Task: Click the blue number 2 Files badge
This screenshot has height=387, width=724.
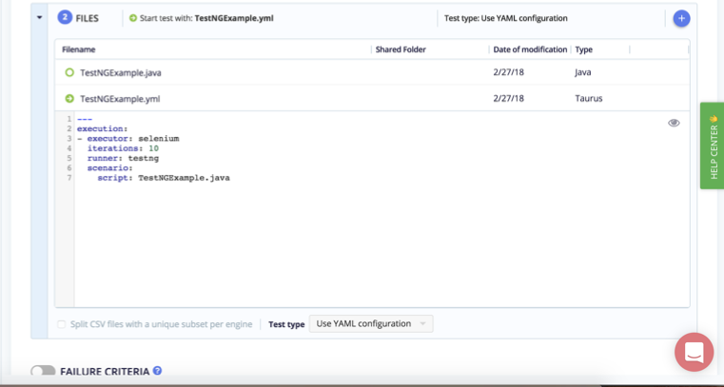Action: [x=65, y=17]
